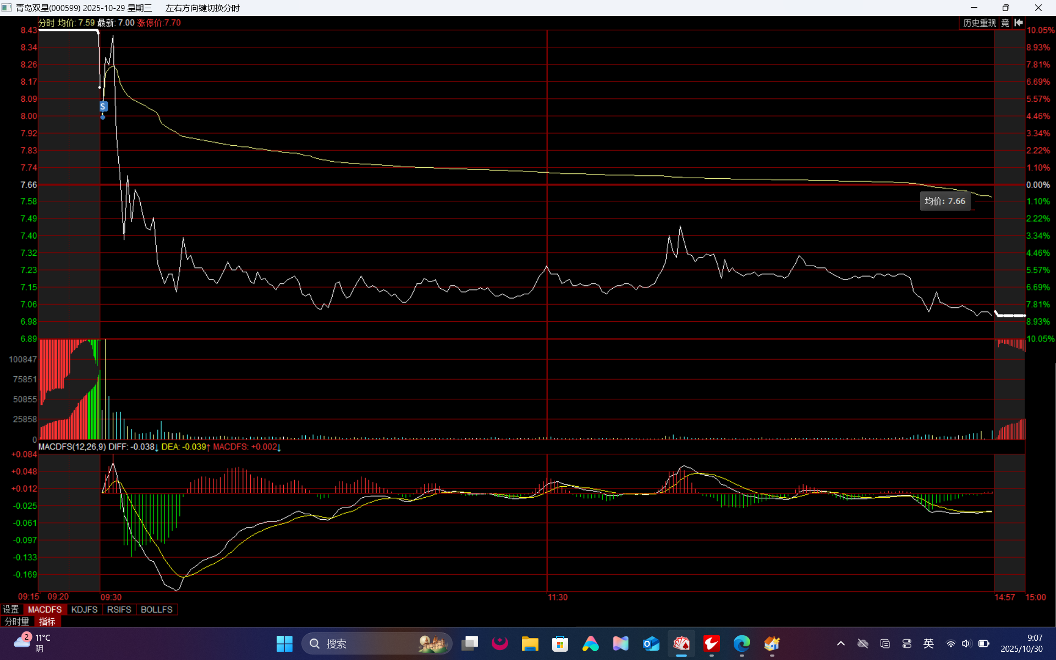
Task: Expand hidden system tray icons chevron
Action: (x=841, y=643)
